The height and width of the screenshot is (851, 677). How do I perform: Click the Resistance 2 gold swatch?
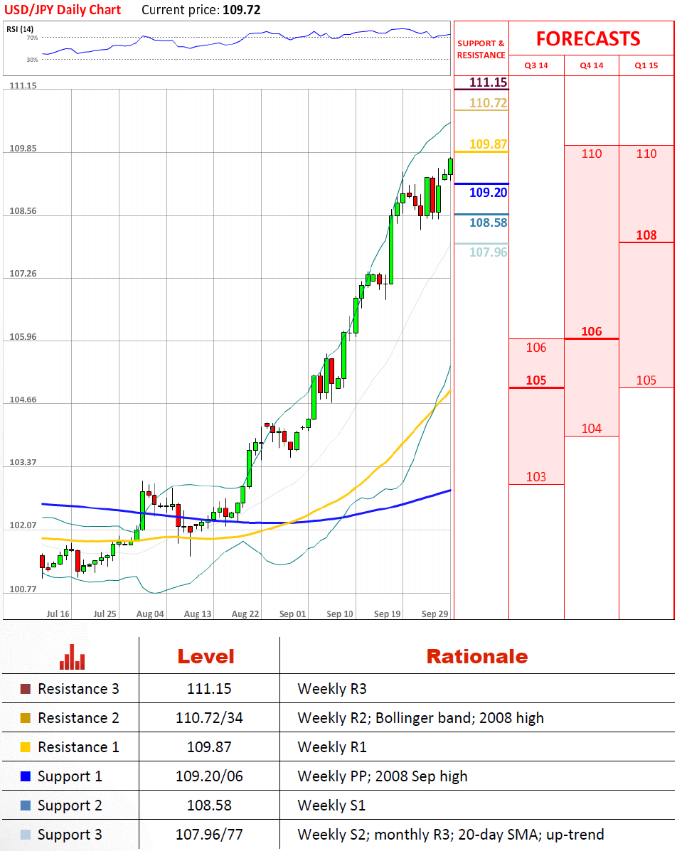25,718
